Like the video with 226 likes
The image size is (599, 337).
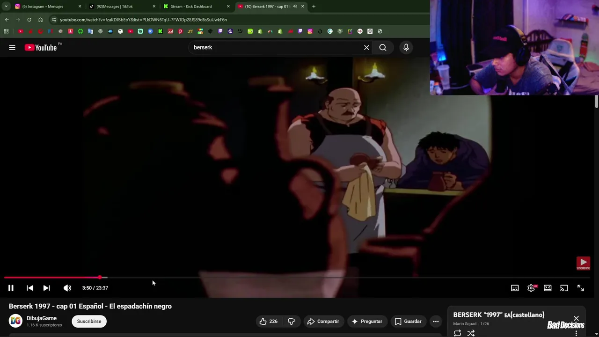(269, 321)
